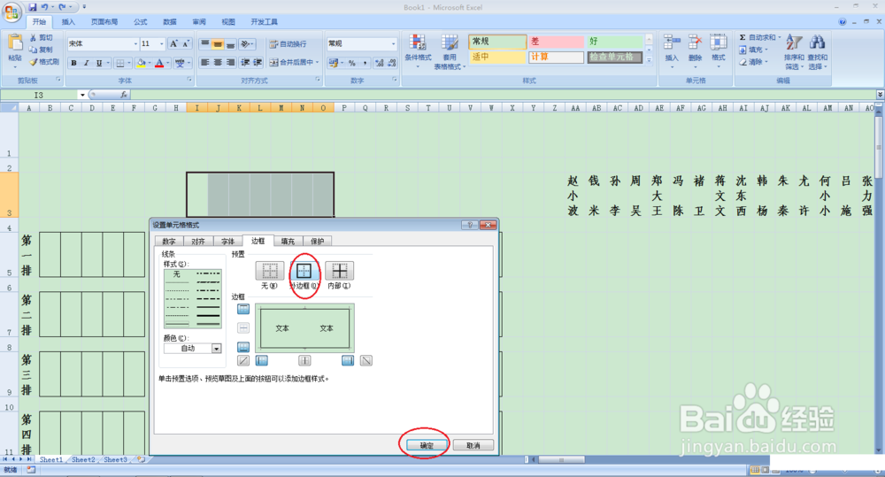This screenshot has height=477, width=885.
Task: Click the formula bar input
Action: point(503,95)
